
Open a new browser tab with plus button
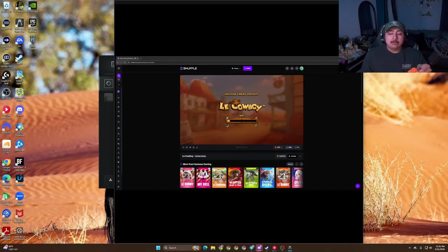point(141,58)
